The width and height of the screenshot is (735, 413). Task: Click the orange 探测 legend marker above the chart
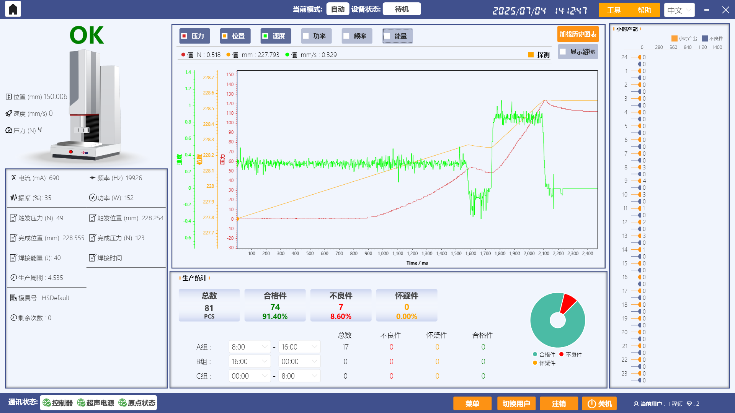530,55
